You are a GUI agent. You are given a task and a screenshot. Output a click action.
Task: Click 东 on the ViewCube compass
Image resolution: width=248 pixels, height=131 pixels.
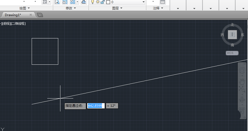[x=242, y=35]
